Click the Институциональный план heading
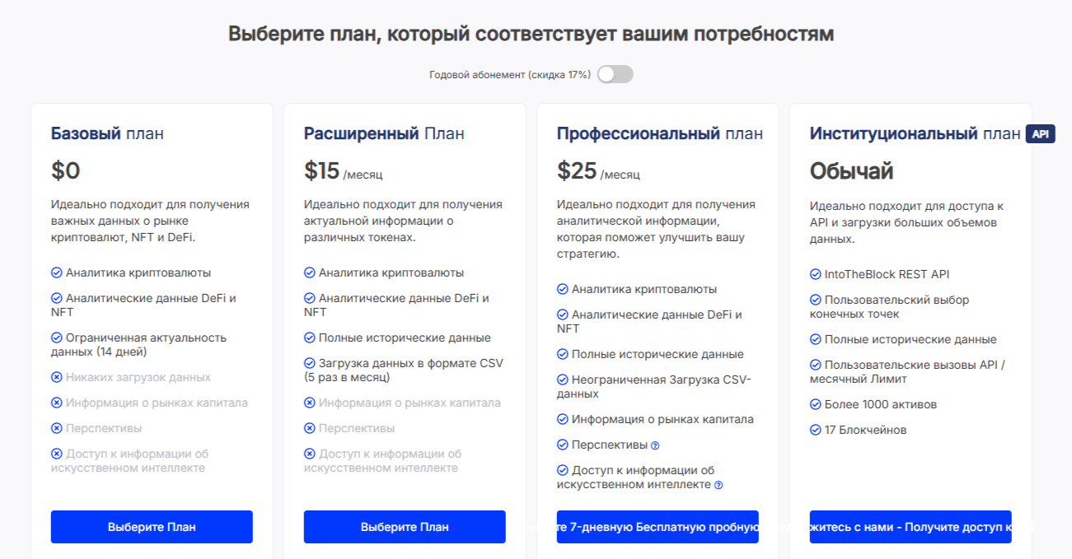 [915, 133]
